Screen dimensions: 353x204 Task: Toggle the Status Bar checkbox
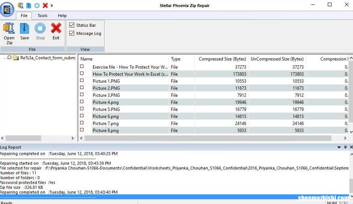coord(72,25)
